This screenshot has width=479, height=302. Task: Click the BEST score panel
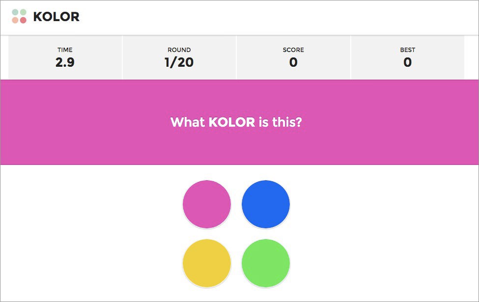407,57
